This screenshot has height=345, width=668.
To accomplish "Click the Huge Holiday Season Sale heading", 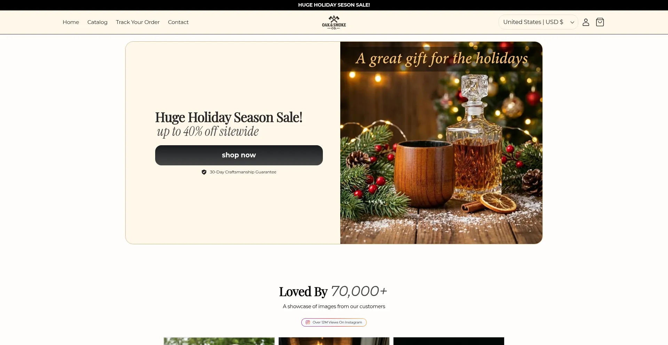I will tap(229, 117).
